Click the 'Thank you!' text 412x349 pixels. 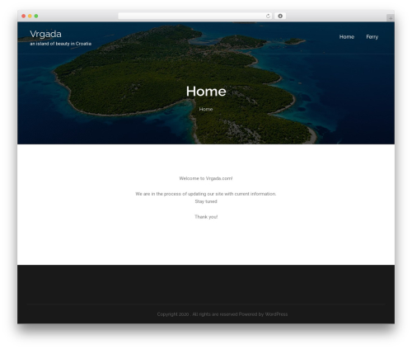click(206, 217)
